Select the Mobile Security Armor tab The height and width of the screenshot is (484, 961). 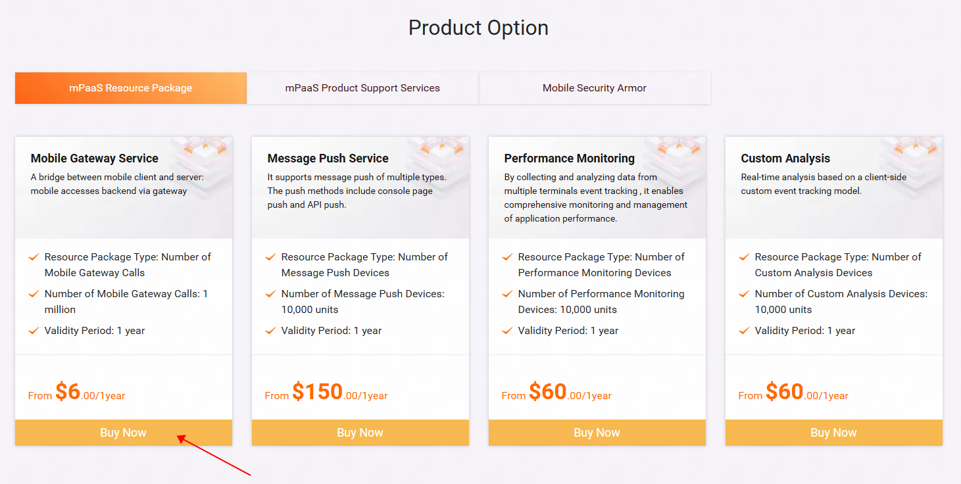tap(594, 88)
